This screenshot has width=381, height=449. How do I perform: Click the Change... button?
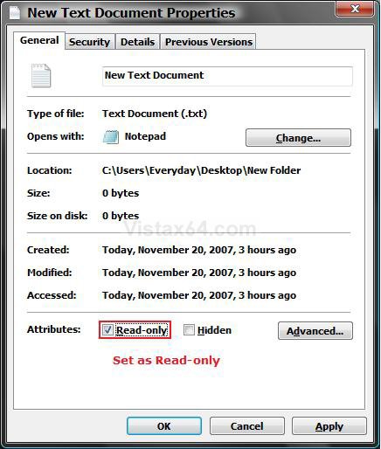(298, 138)
